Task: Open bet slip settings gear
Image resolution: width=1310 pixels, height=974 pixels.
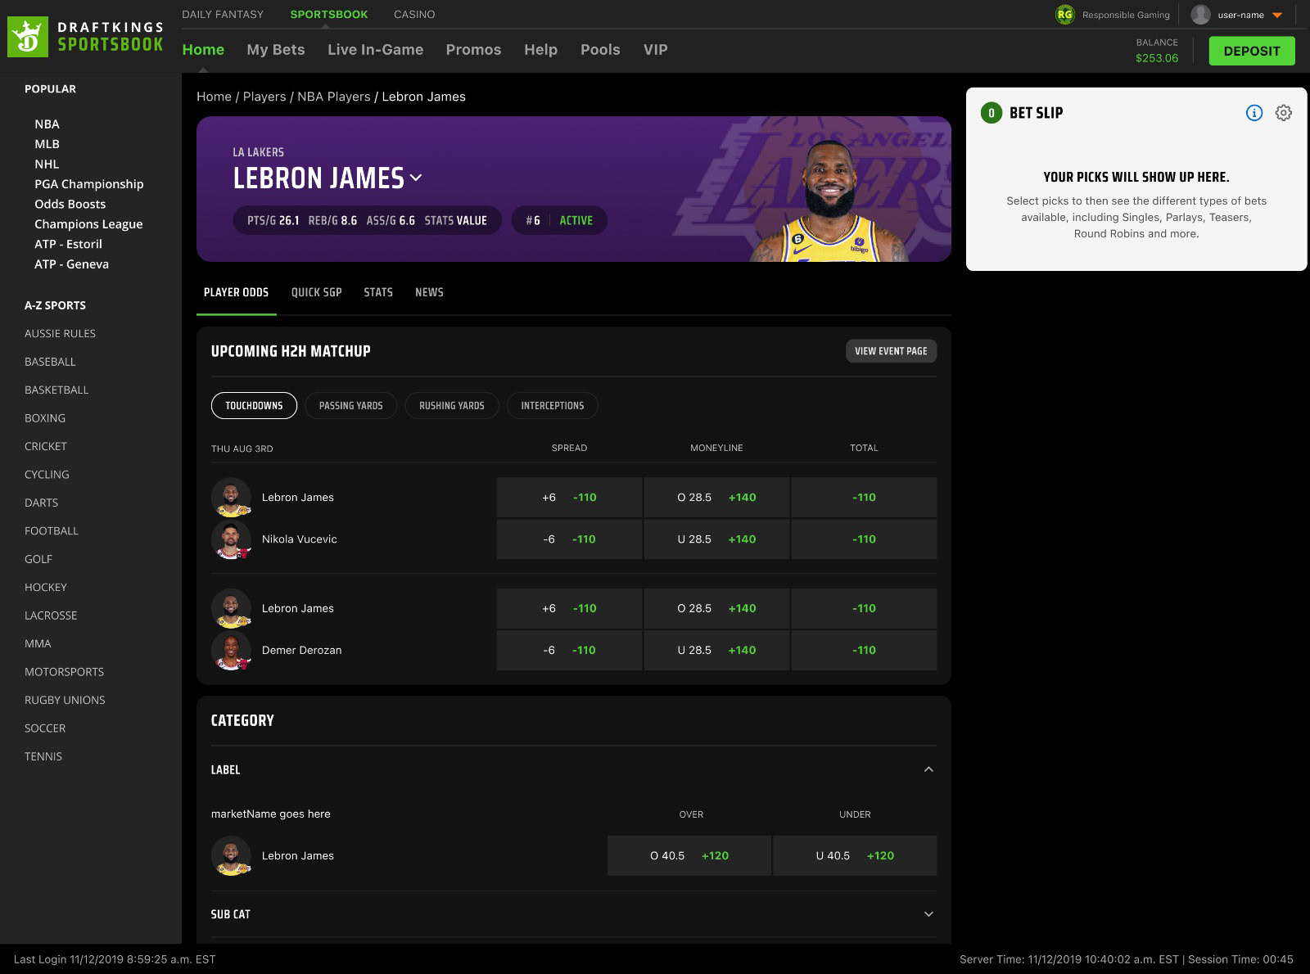Action: click(x=1283, y=113)
